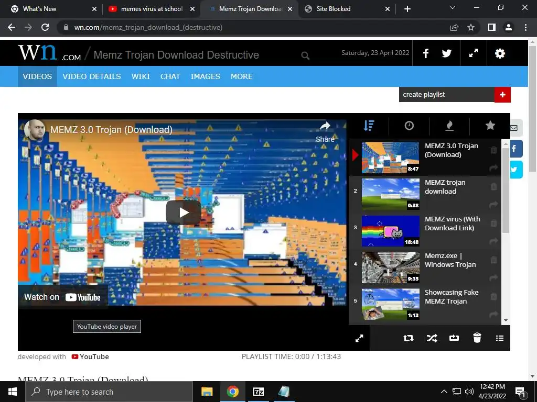Bookmark this page with the star icon
This screenshot has width=537, height=402.
tap(471, 27)
